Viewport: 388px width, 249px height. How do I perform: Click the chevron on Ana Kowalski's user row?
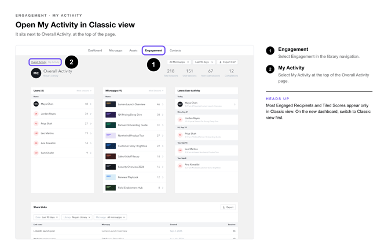[91, 143]
